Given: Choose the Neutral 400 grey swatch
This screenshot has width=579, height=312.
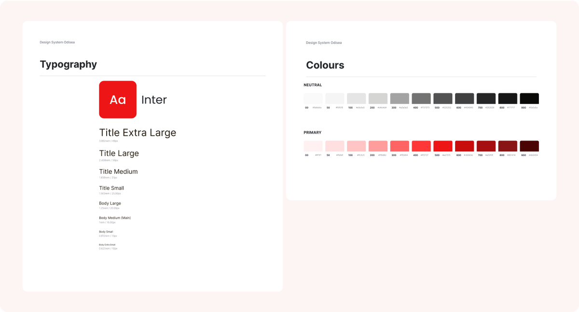Looking at the screenshot, I should pos(421,99).
